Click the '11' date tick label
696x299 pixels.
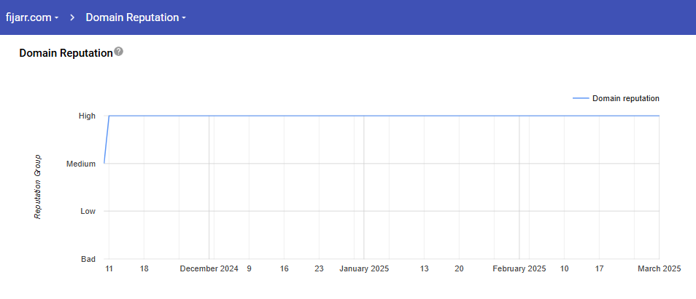tap(109, 269)
